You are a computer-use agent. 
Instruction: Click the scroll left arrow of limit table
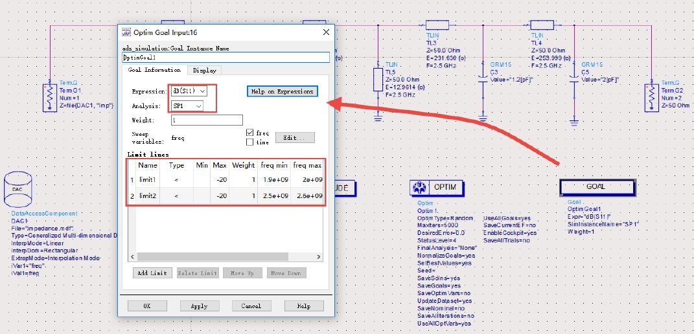[x=132, y=256]
